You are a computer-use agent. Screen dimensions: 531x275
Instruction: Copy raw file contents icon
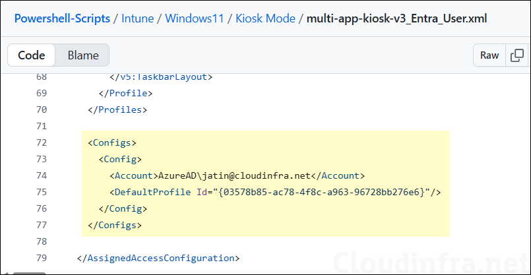(518, 55)
